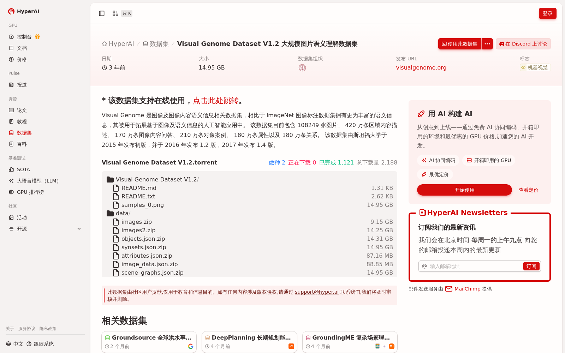Click 使用此数据集 button
565x353 pixels.
coord(460,44)
